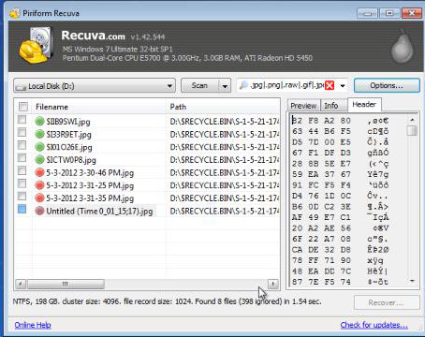
Task: Click the green status dot for $ICTW0P8.jpg
Action: 39,160
